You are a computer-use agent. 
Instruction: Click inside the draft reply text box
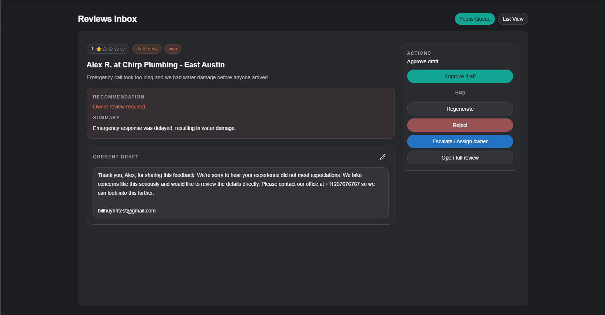(x=240, y=193)
